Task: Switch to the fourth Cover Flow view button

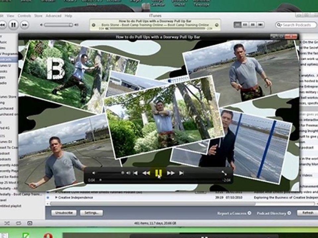Action: point(260,25)
